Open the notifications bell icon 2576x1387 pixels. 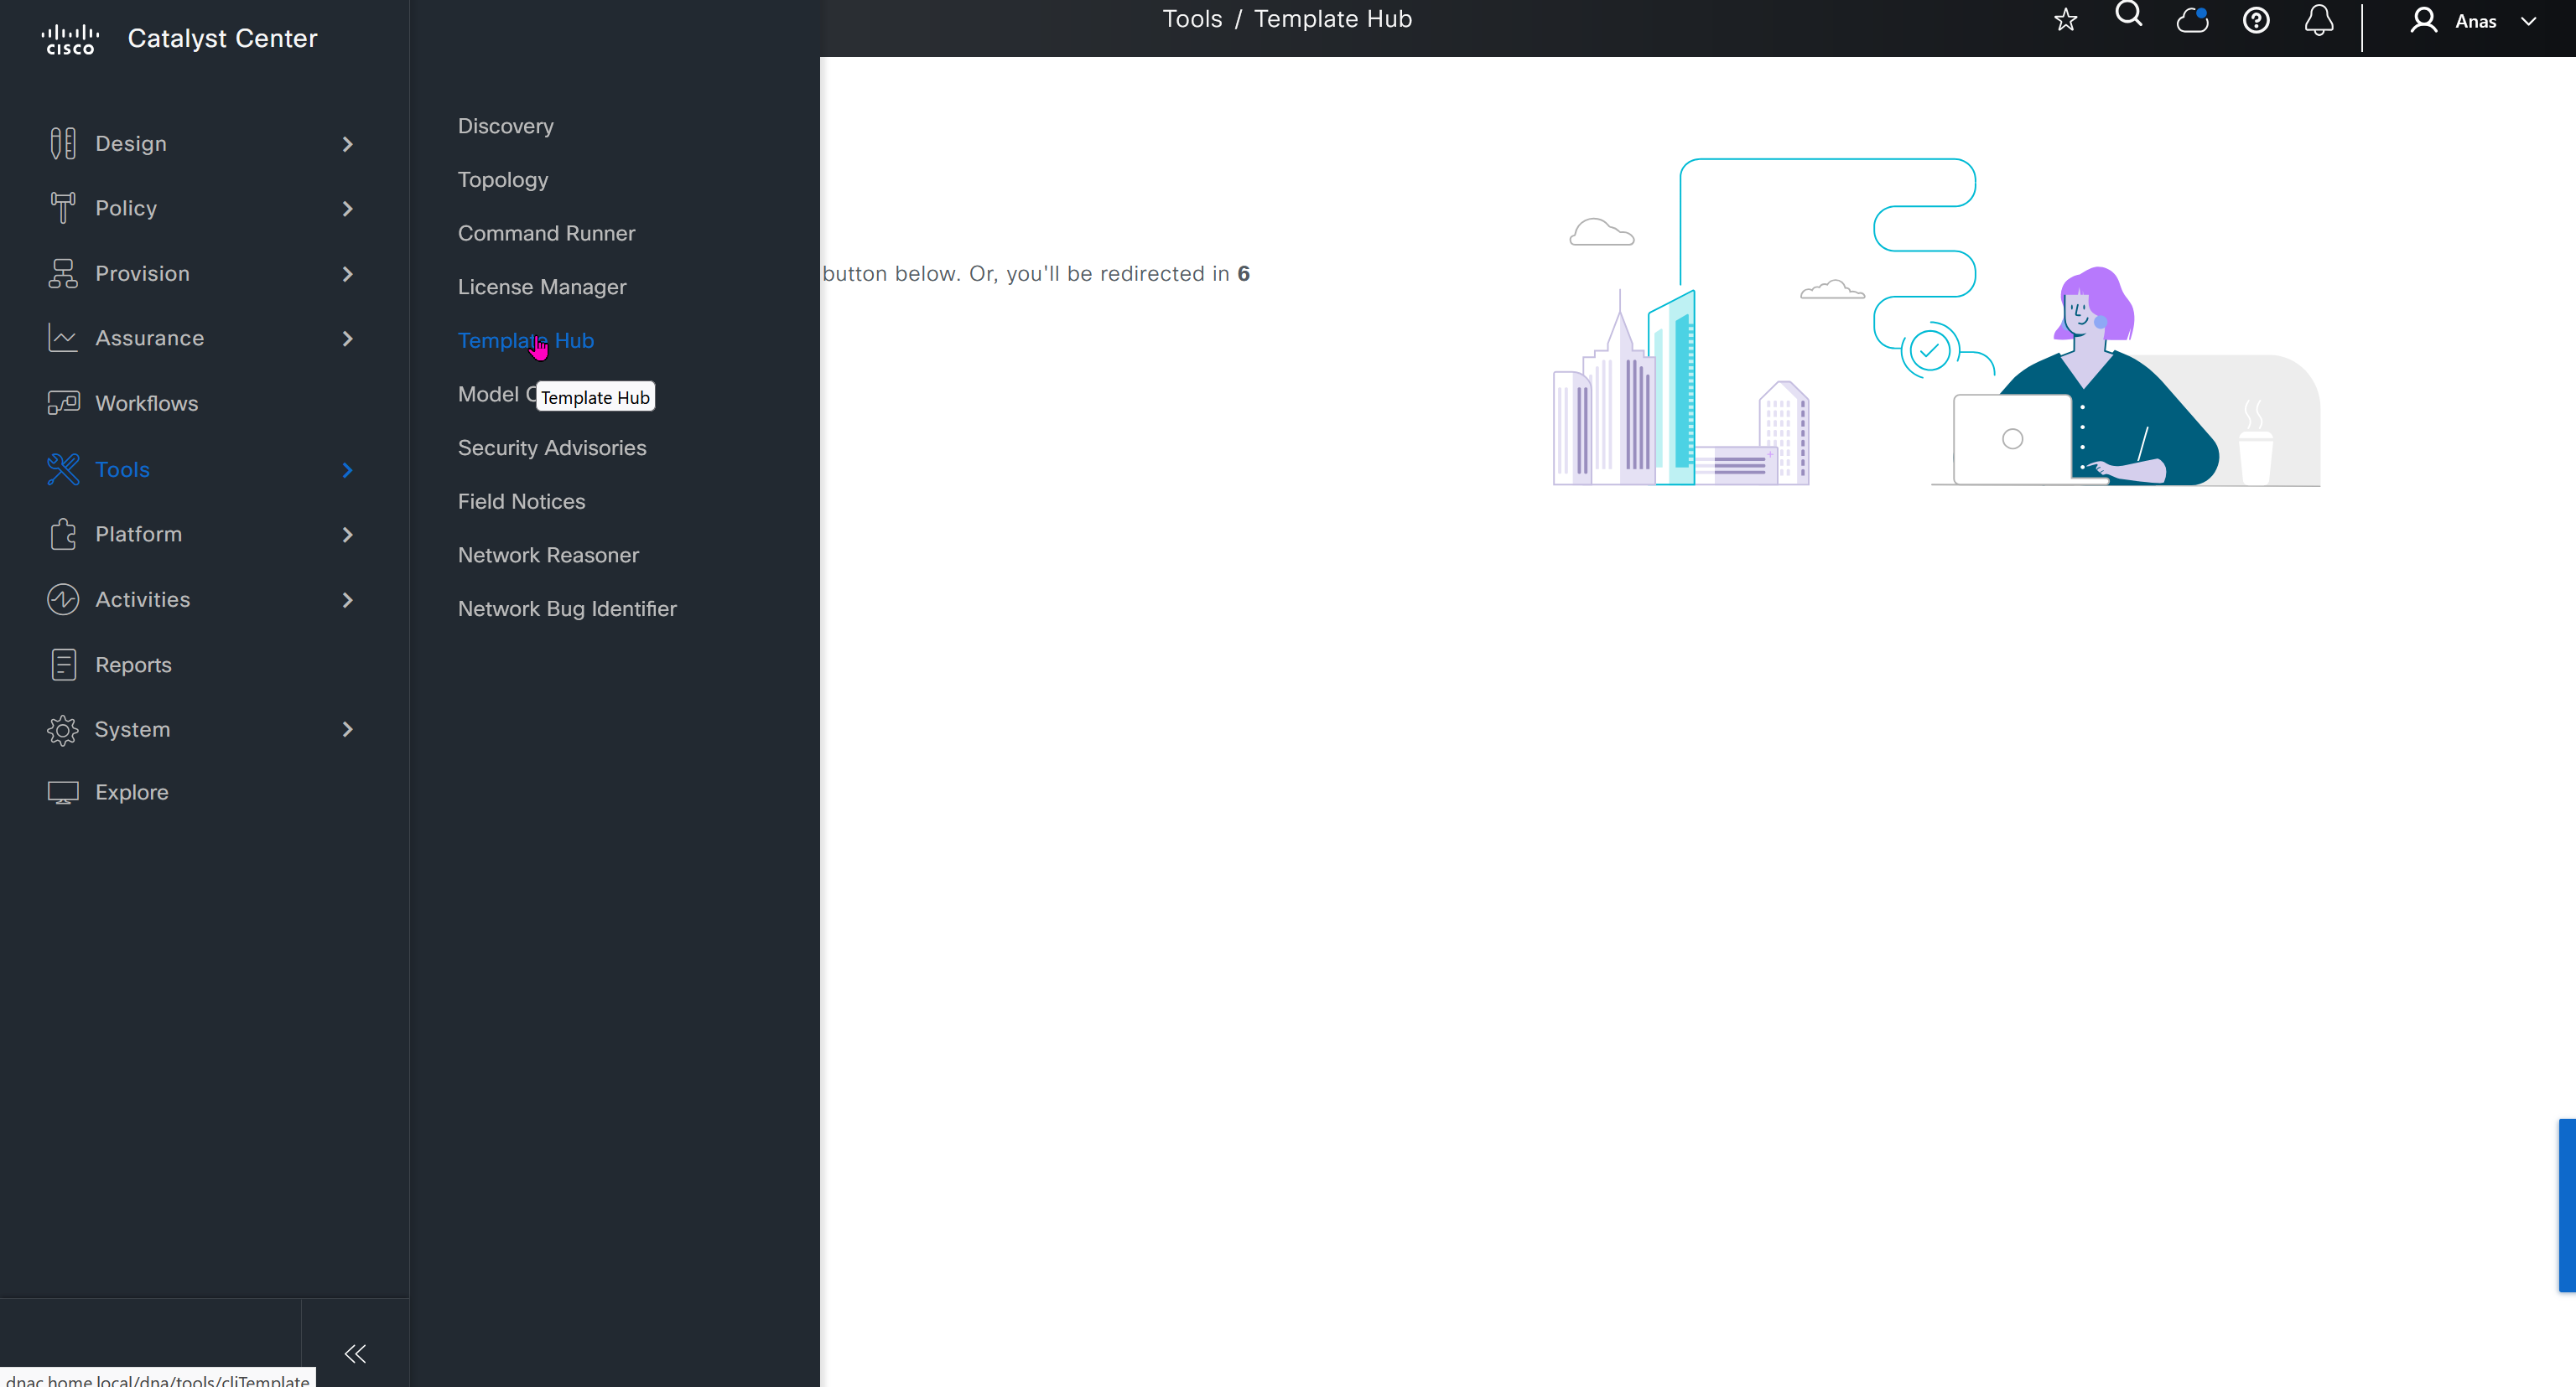(x=2319, y=20)
